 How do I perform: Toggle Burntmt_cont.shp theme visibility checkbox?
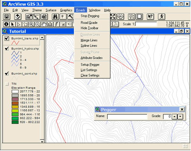tap(7, 74)
